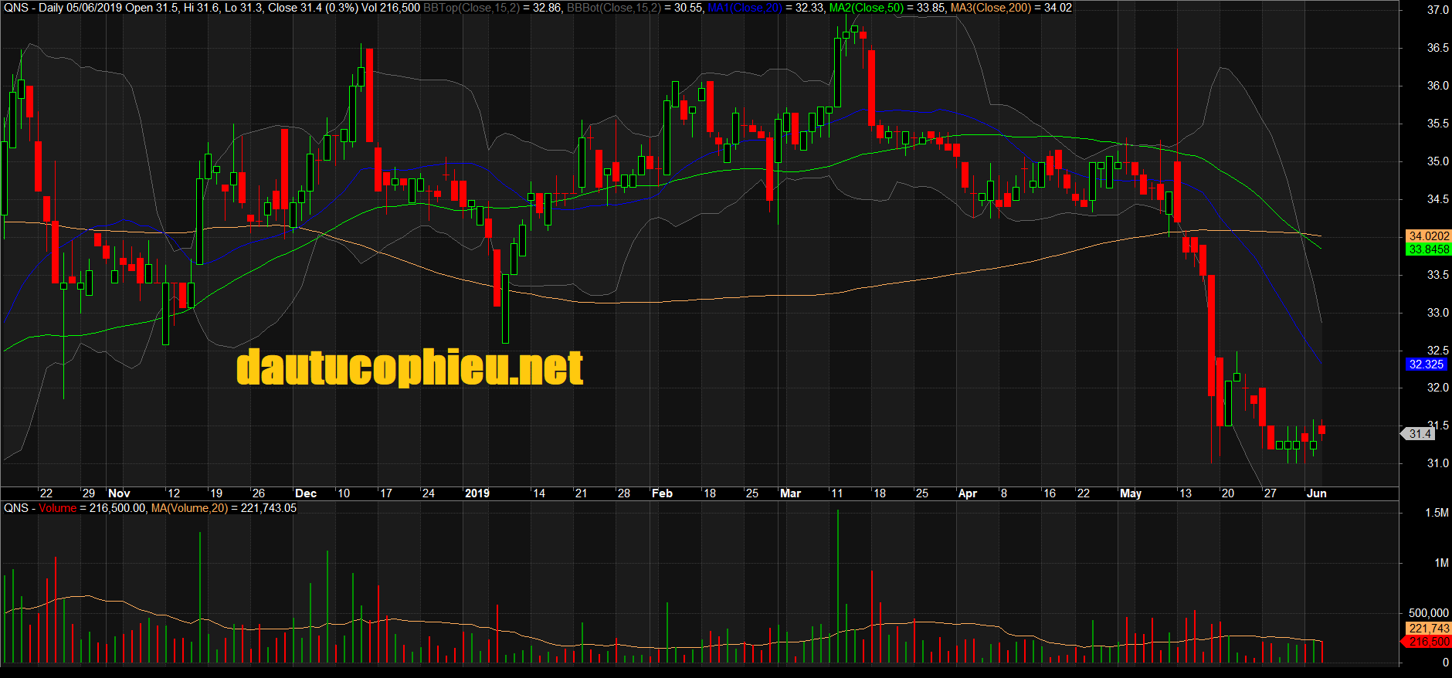Click the Dec label on the date axis
The width and height of the screenshot is (1452, 678).
point(306,493)
